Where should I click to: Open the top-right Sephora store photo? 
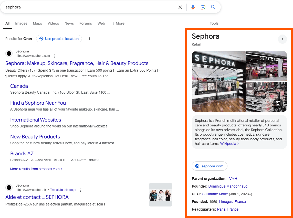coord(266,66)
